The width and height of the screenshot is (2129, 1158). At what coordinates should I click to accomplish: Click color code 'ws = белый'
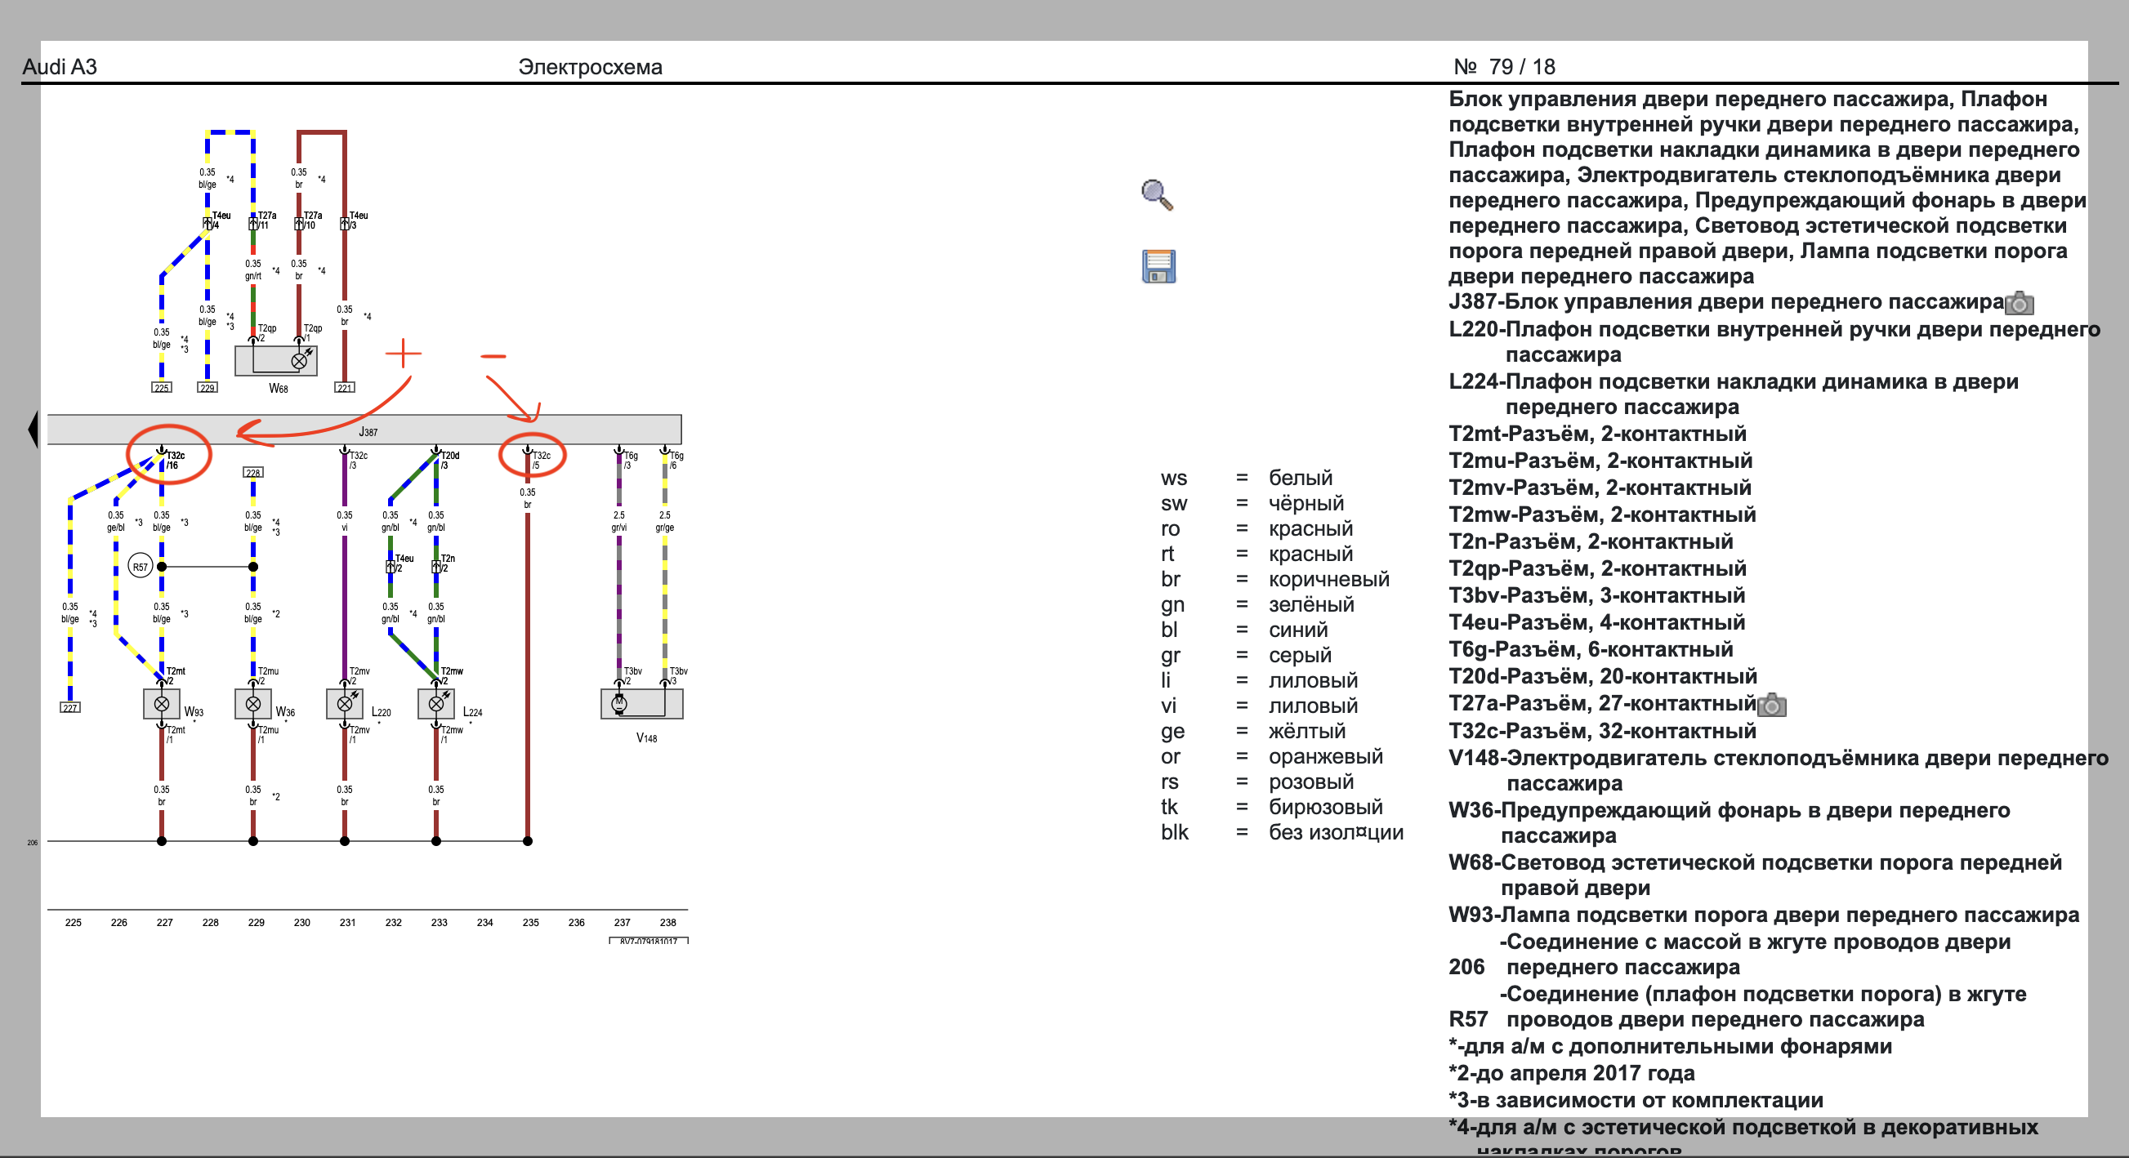(x=1247, y=478)
